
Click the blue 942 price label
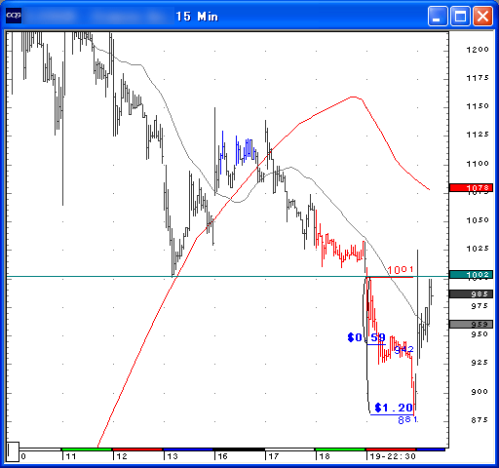point(403,350)
